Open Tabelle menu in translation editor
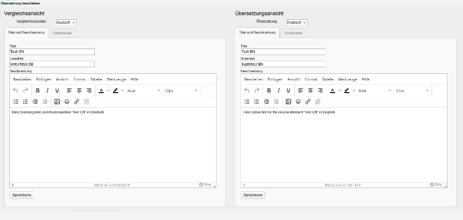The image size is (463, 220). (x=328, y=79)
